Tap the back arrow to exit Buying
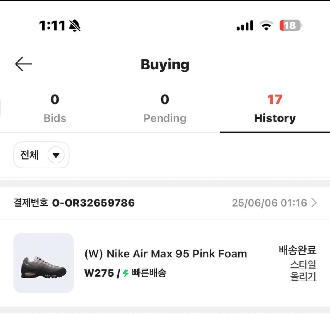Screen dimensions: 330x314 pyautogui.click(x=23, y=63)
